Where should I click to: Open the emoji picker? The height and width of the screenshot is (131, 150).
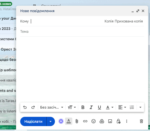coord(94,121)
